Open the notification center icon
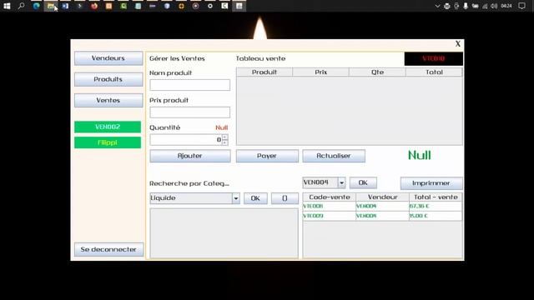 (x=521, y=6)
